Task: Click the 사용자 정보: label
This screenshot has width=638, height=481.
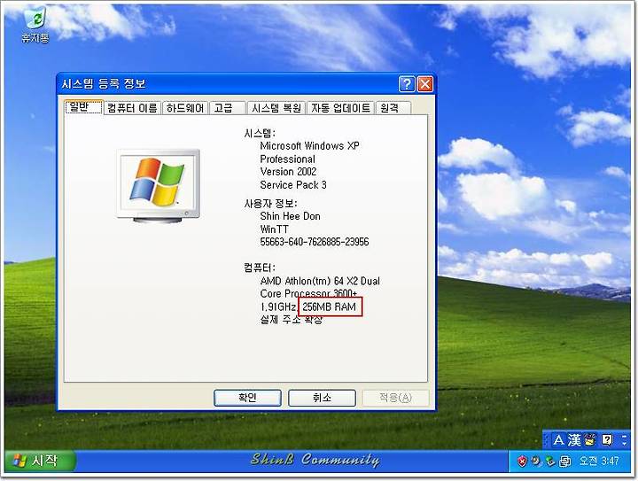Action: pos(270,204)
